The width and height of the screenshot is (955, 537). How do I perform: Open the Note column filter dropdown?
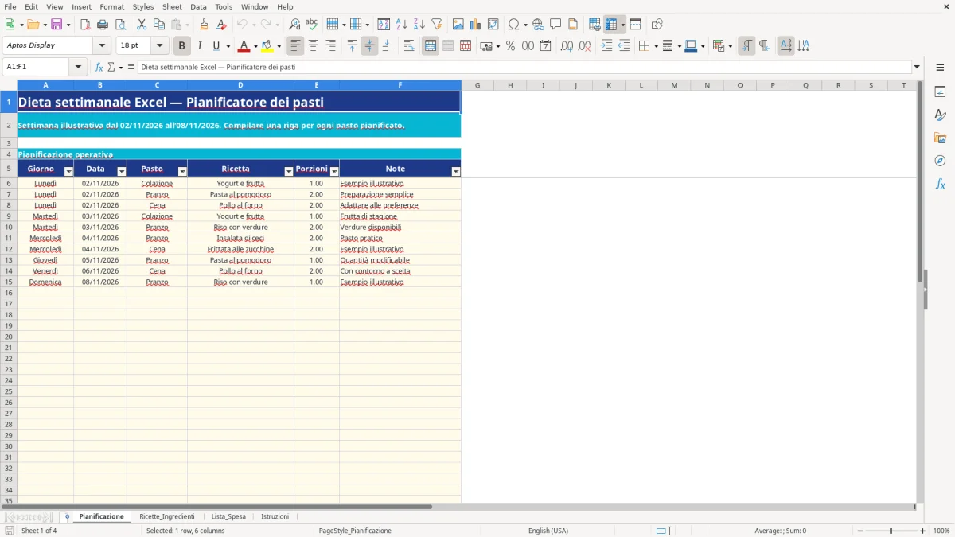coord(456,172)
